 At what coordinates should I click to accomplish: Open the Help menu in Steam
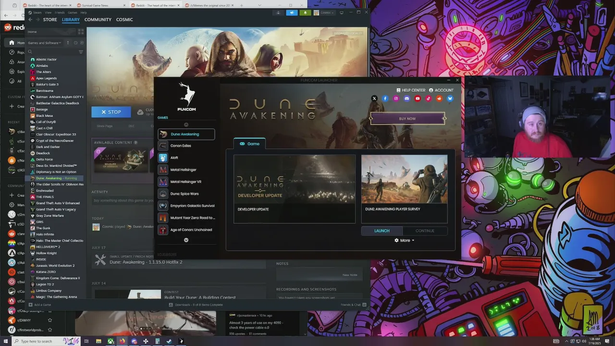pos(84,12)
